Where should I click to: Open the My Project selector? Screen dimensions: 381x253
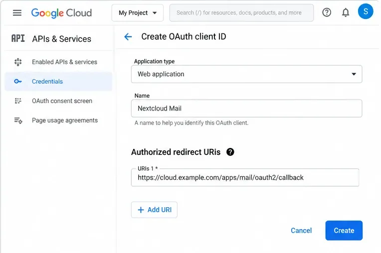pos(138,13)
